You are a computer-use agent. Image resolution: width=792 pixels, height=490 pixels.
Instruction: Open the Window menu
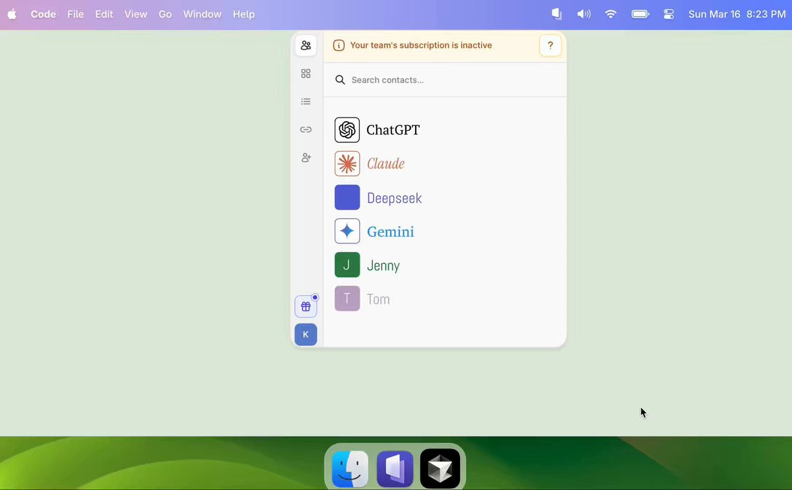click(202, 14)
